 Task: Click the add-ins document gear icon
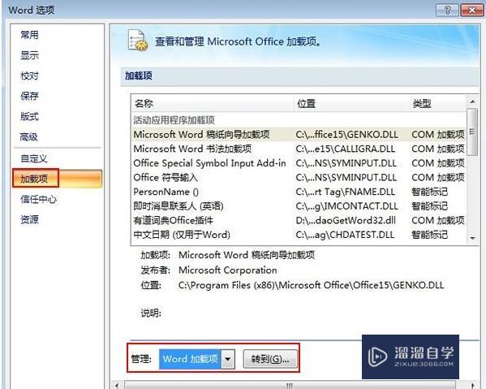tap(137, 41)
